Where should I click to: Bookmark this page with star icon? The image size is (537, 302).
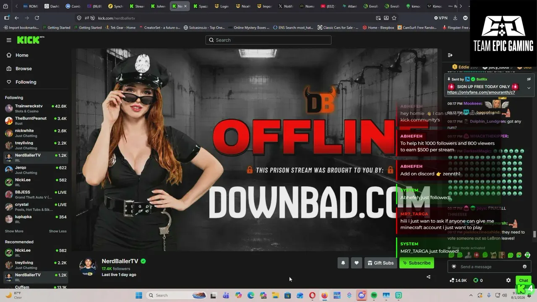pos(394,18)
